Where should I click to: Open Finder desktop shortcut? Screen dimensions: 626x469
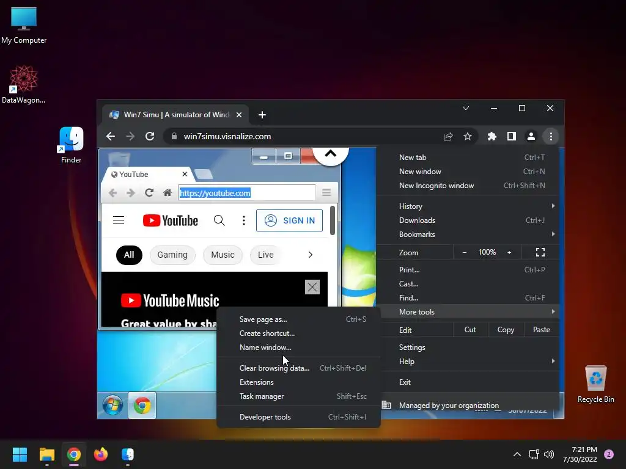[x=71, y=145]
